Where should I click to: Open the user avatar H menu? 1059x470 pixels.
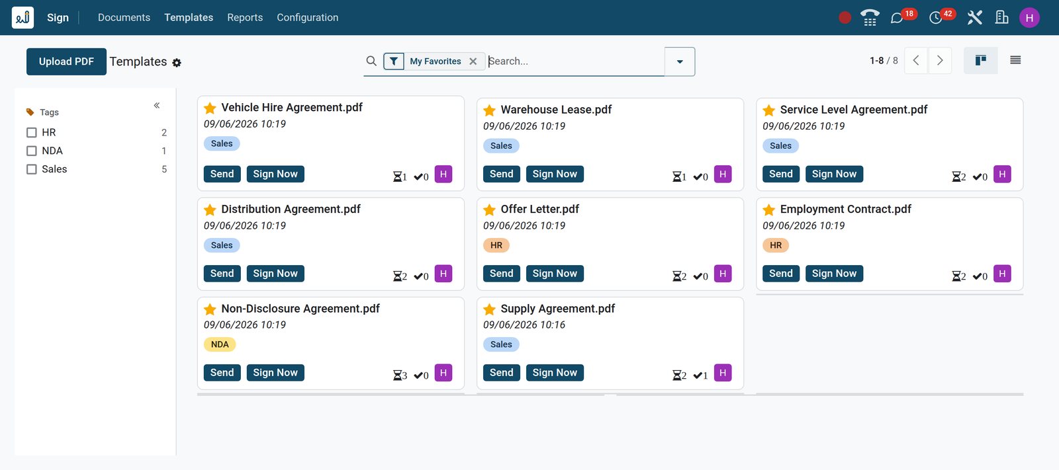tap(1029, 18)
